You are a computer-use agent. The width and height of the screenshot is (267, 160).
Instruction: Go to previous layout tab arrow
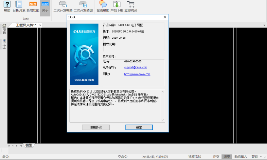pyautogui.click(x=13, y=146)
